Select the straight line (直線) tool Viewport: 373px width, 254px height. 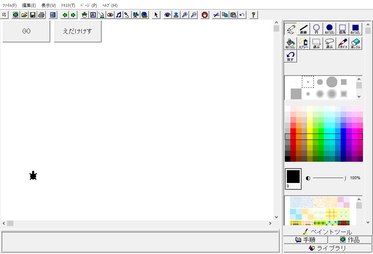[304, 29]
